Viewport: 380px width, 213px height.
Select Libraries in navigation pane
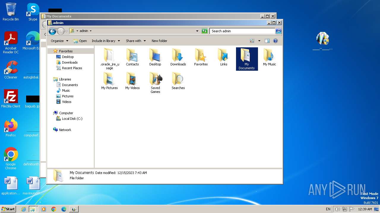(x=65, y=79)
